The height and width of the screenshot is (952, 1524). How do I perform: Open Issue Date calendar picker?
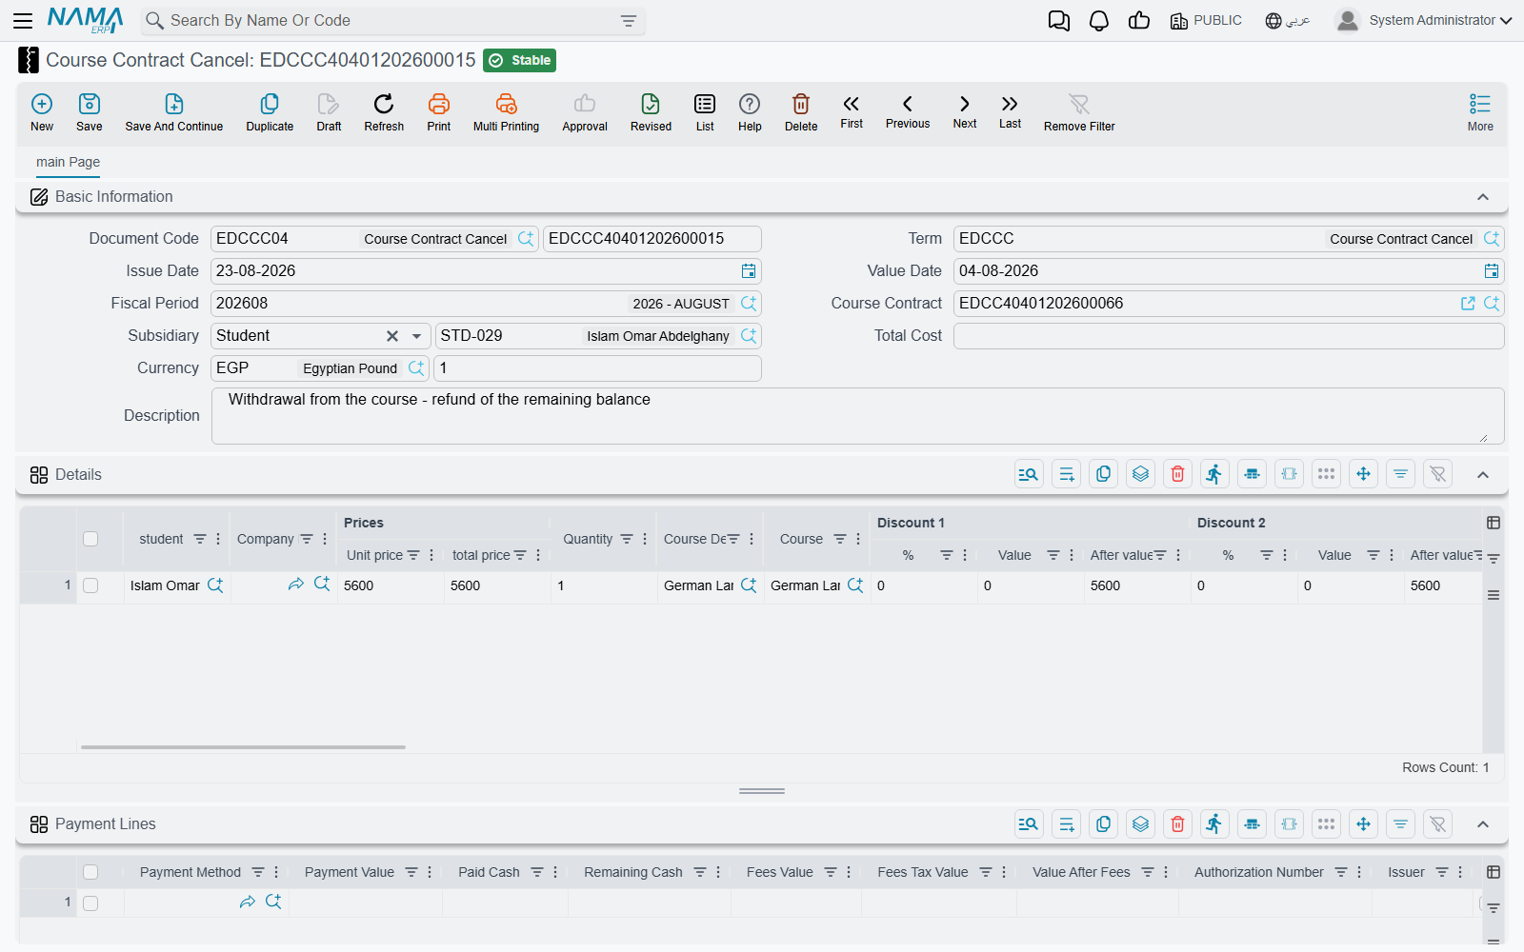pos(749,271)
